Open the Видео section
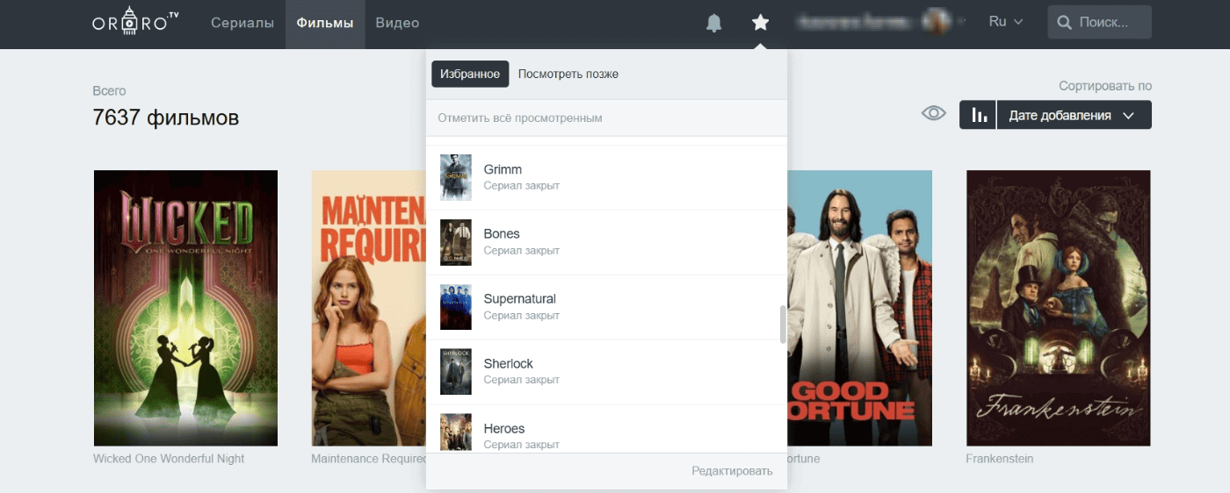Image resolution: width=1230 pixels, height=493 pixels. 397,23
